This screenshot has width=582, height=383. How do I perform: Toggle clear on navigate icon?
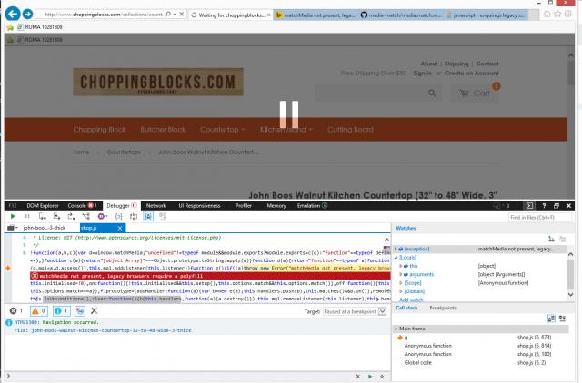(80, 310)
